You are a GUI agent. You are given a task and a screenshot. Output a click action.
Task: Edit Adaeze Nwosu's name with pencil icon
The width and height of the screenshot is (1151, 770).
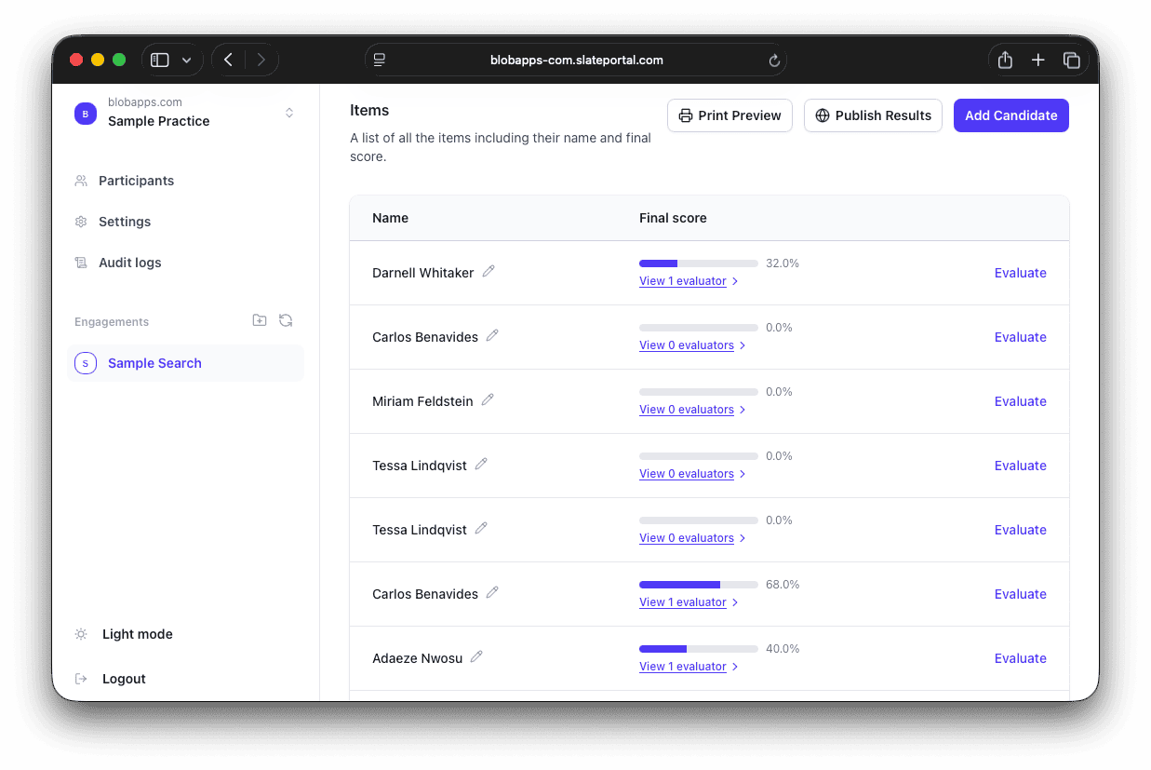point(476,656)
